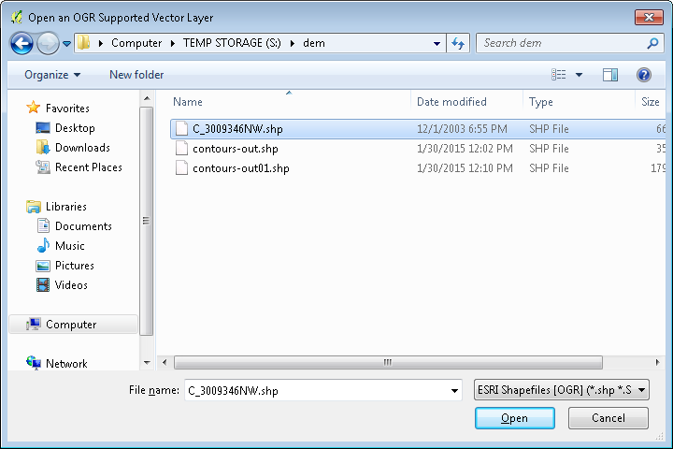Click horizontal scrollbar right arrow
The width and height of the screenshot is (673, 449).
click(657, 362)
